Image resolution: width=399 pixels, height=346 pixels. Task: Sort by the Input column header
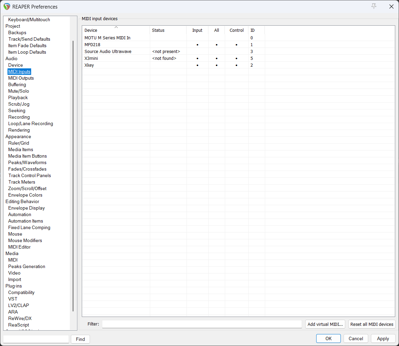(197, 30)
